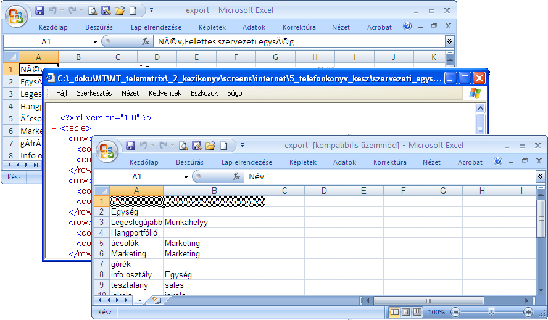
Task: Insert new worksheet tab in front Excel
Action: pyautogui.click(x=157, y=300)
